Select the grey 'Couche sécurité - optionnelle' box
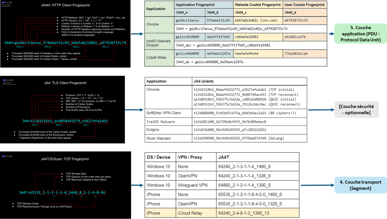The image size is (387, 219). pos(356,109)
